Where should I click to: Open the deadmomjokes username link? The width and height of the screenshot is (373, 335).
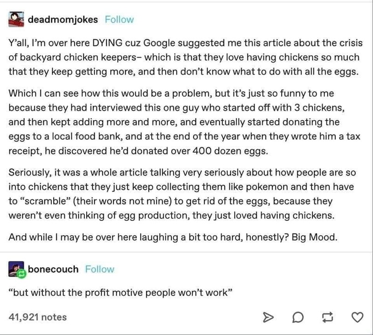(x=63, y=20)
